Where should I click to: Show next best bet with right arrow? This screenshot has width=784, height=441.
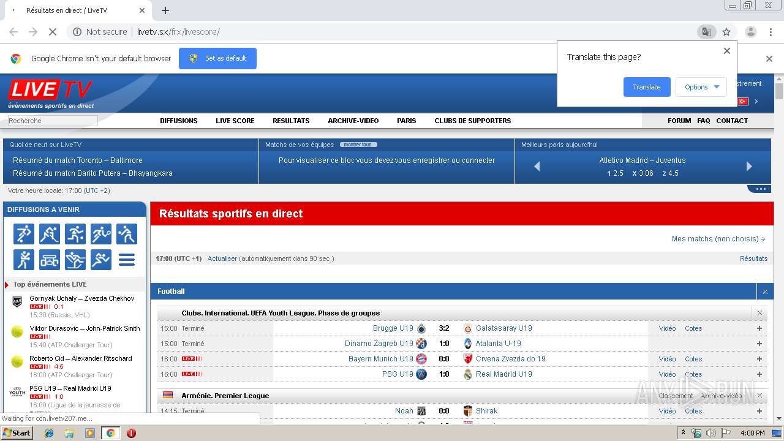point(749,166)
